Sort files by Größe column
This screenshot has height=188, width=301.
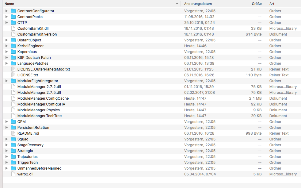[x=256, y=4]
